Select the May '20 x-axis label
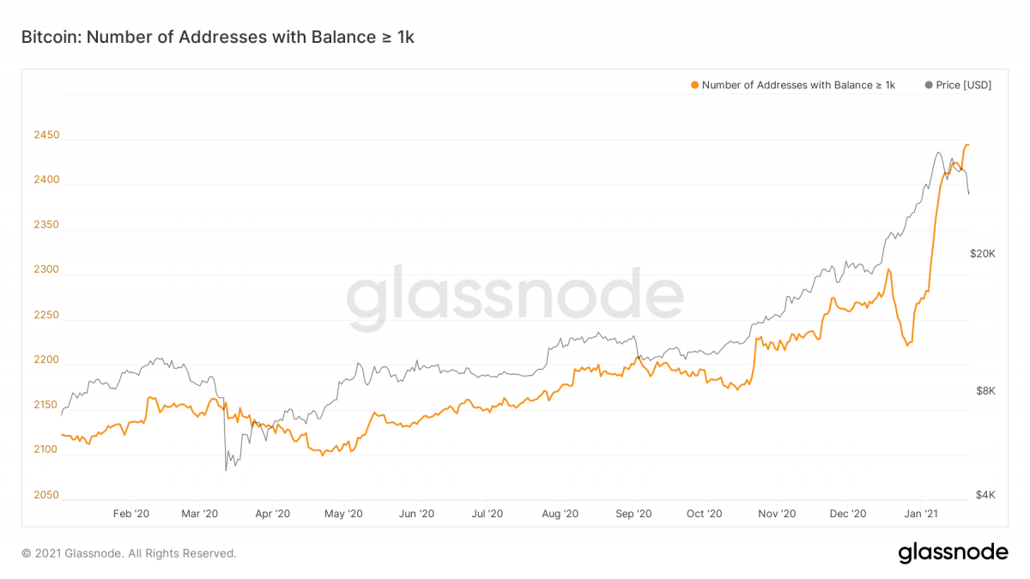1030x579 pixels. (x=345, y=514)
